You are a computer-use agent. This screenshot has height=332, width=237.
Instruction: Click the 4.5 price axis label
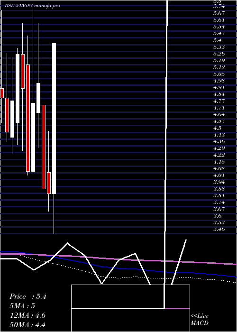[217, 128]
